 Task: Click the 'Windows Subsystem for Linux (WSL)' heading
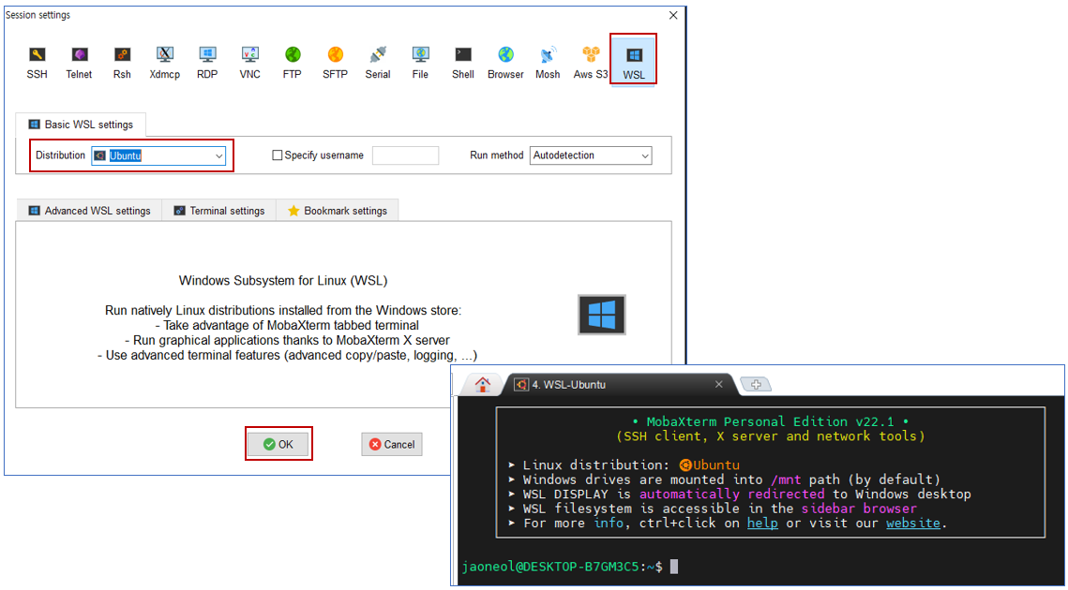tap(283, 280)
